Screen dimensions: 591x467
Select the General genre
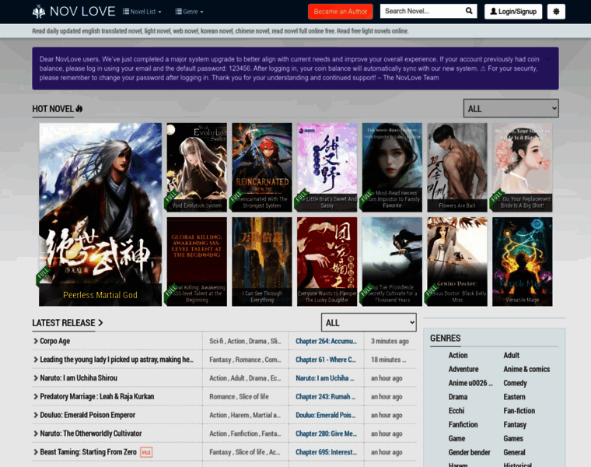point(514,452)
